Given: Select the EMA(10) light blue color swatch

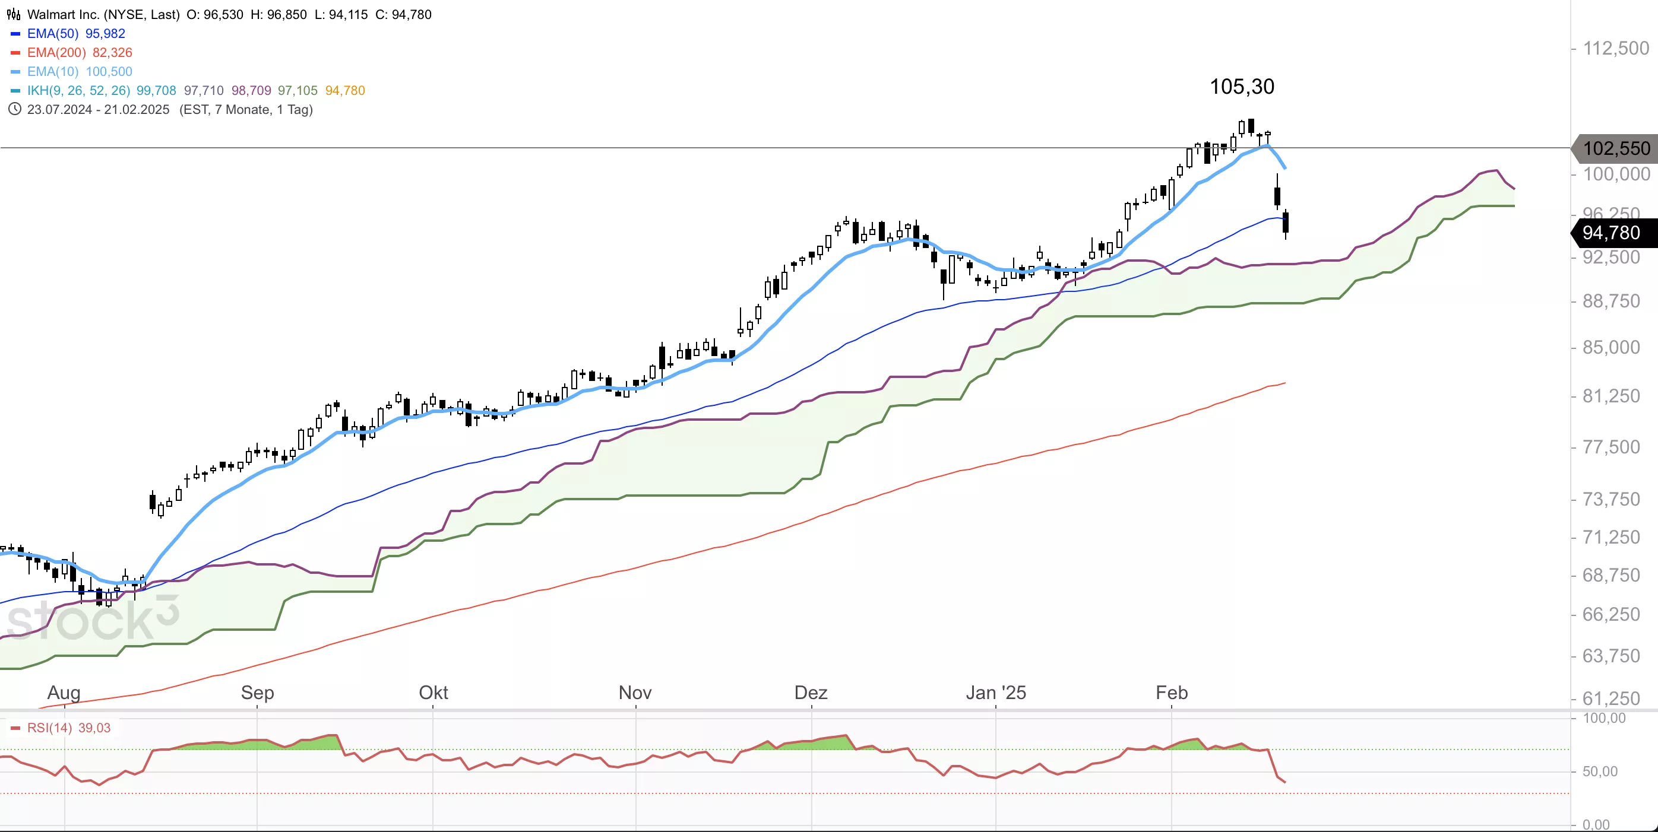Looking at the screenshot, I should click(15, 71).
